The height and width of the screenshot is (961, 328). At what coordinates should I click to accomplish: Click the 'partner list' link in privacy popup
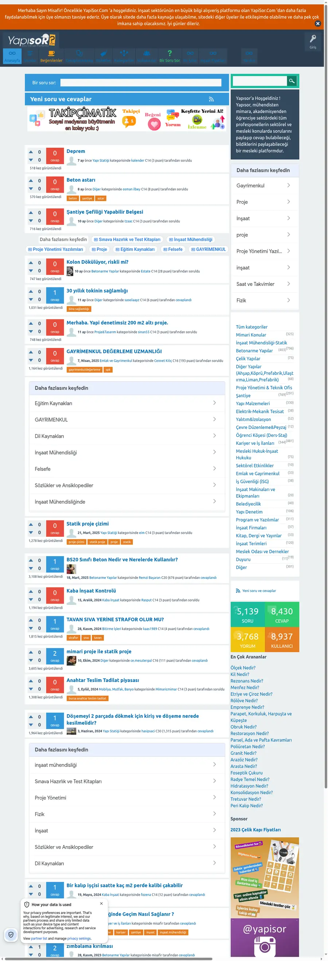[39, 939]
